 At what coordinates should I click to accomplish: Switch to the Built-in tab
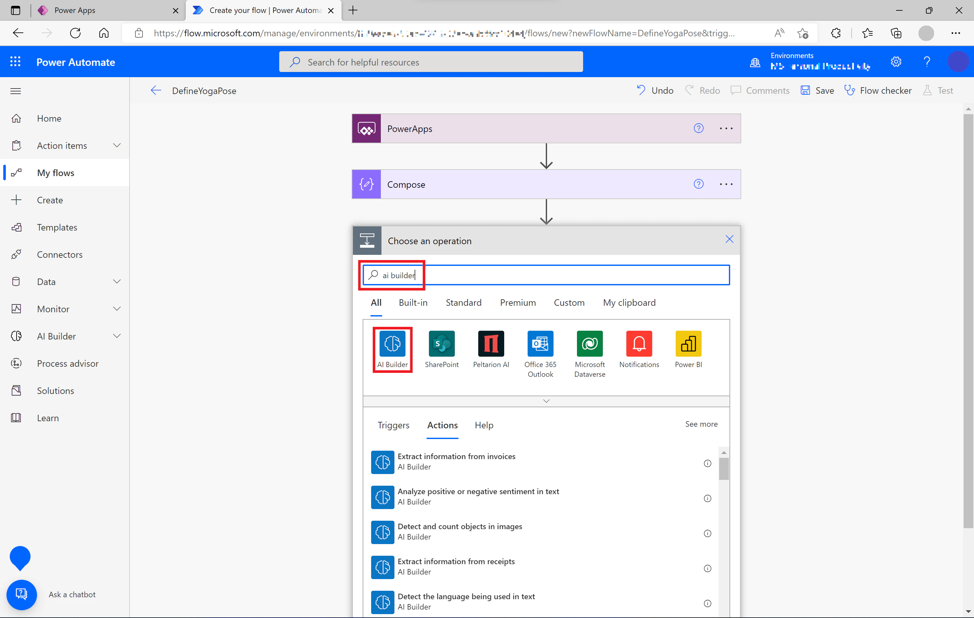point(413,303)
